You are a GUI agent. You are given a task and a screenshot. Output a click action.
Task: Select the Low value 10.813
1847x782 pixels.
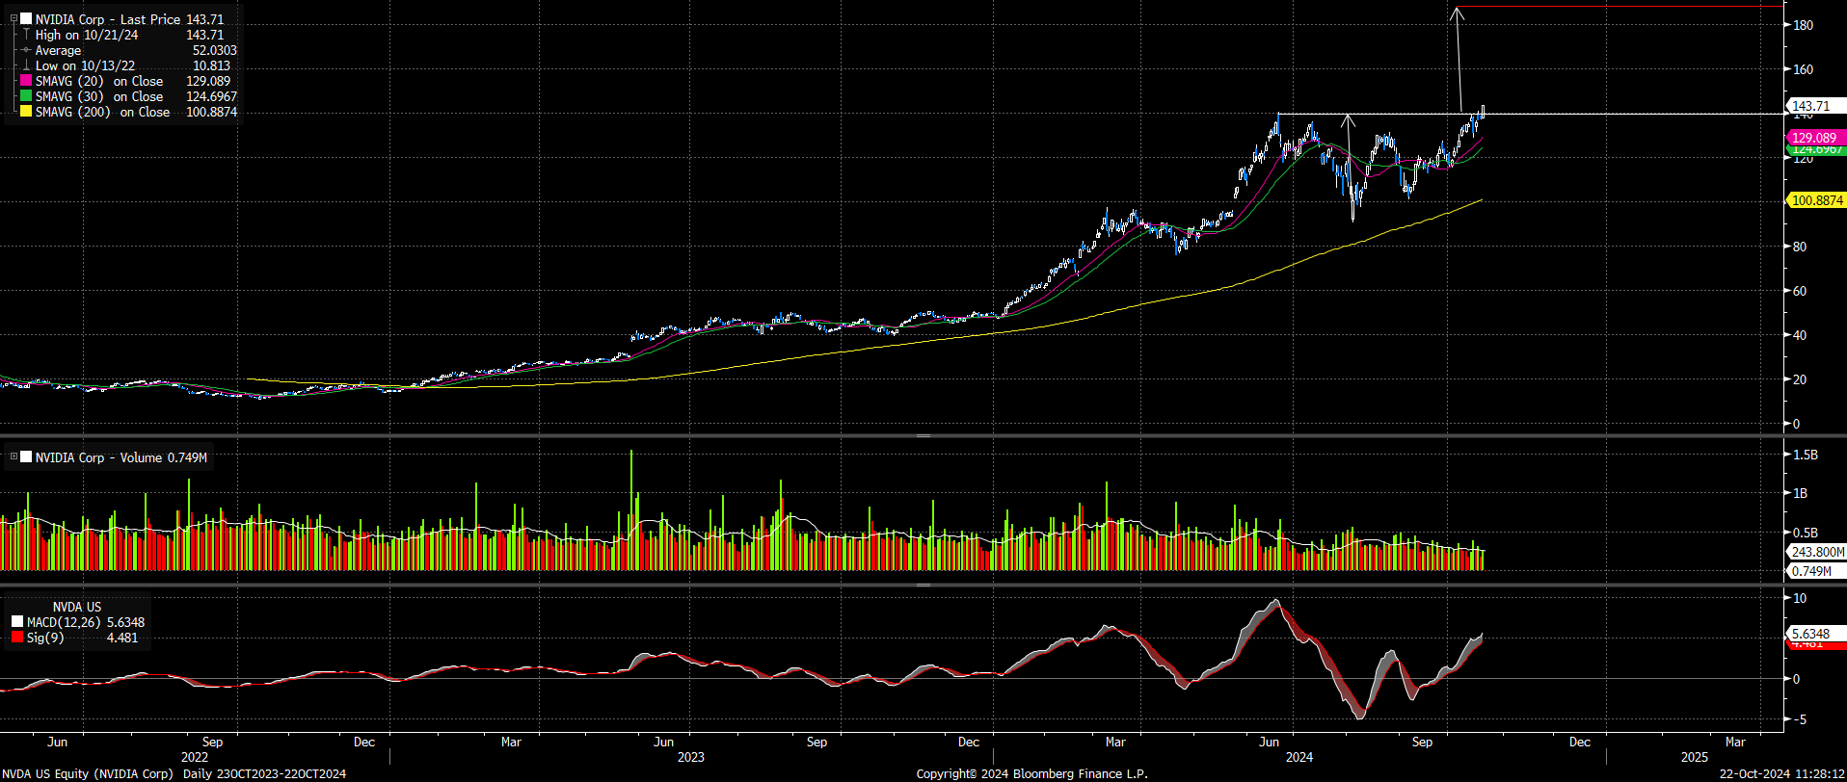[x=212, y=65]
